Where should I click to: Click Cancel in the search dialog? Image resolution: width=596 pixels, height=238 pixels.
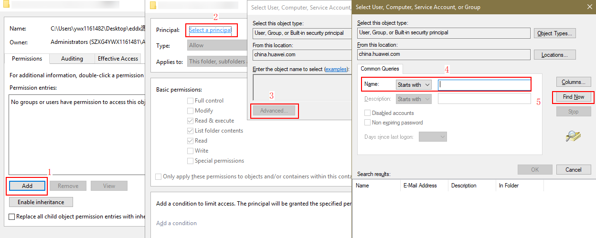click(x=573, y=169)
